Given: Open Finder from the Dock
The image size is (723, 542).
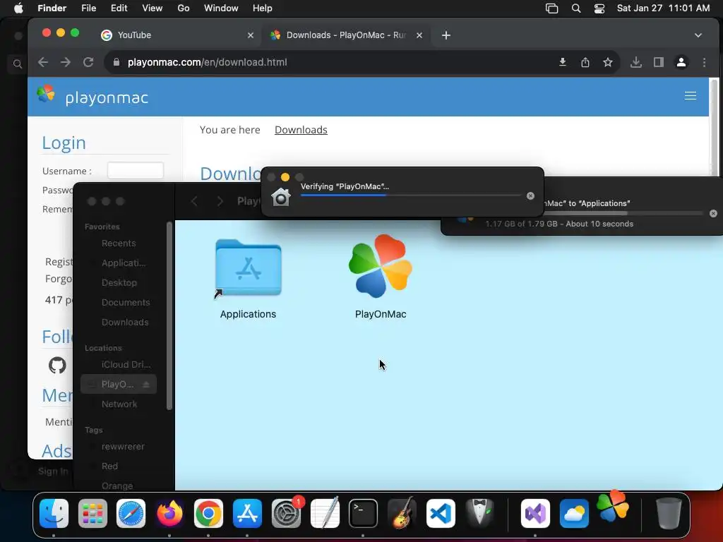Looking at the screenshot, I should point(54,514).
